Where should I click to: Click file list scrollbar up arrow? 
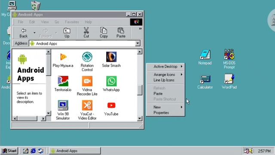[x=140, y=52]
